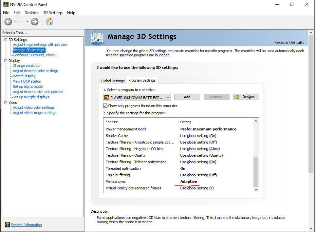
Task: Collapse the Video tree node
Action: pyautogui.click(x=6, y=103)
